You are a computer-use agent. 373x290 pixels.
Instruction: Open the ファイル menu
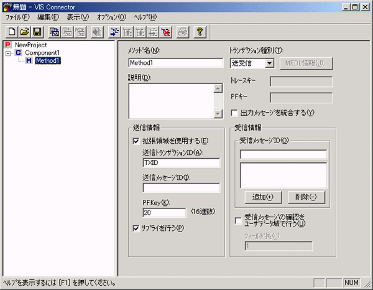[17, 17]
